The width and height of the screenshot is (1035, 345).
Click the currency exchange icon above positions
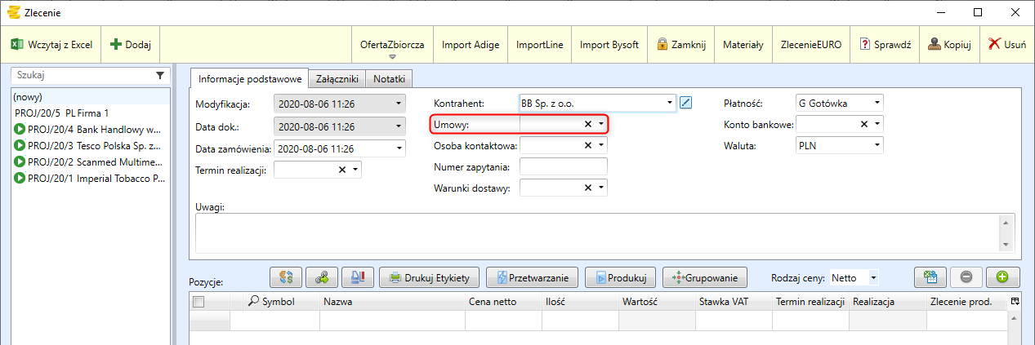pos(286,277)
